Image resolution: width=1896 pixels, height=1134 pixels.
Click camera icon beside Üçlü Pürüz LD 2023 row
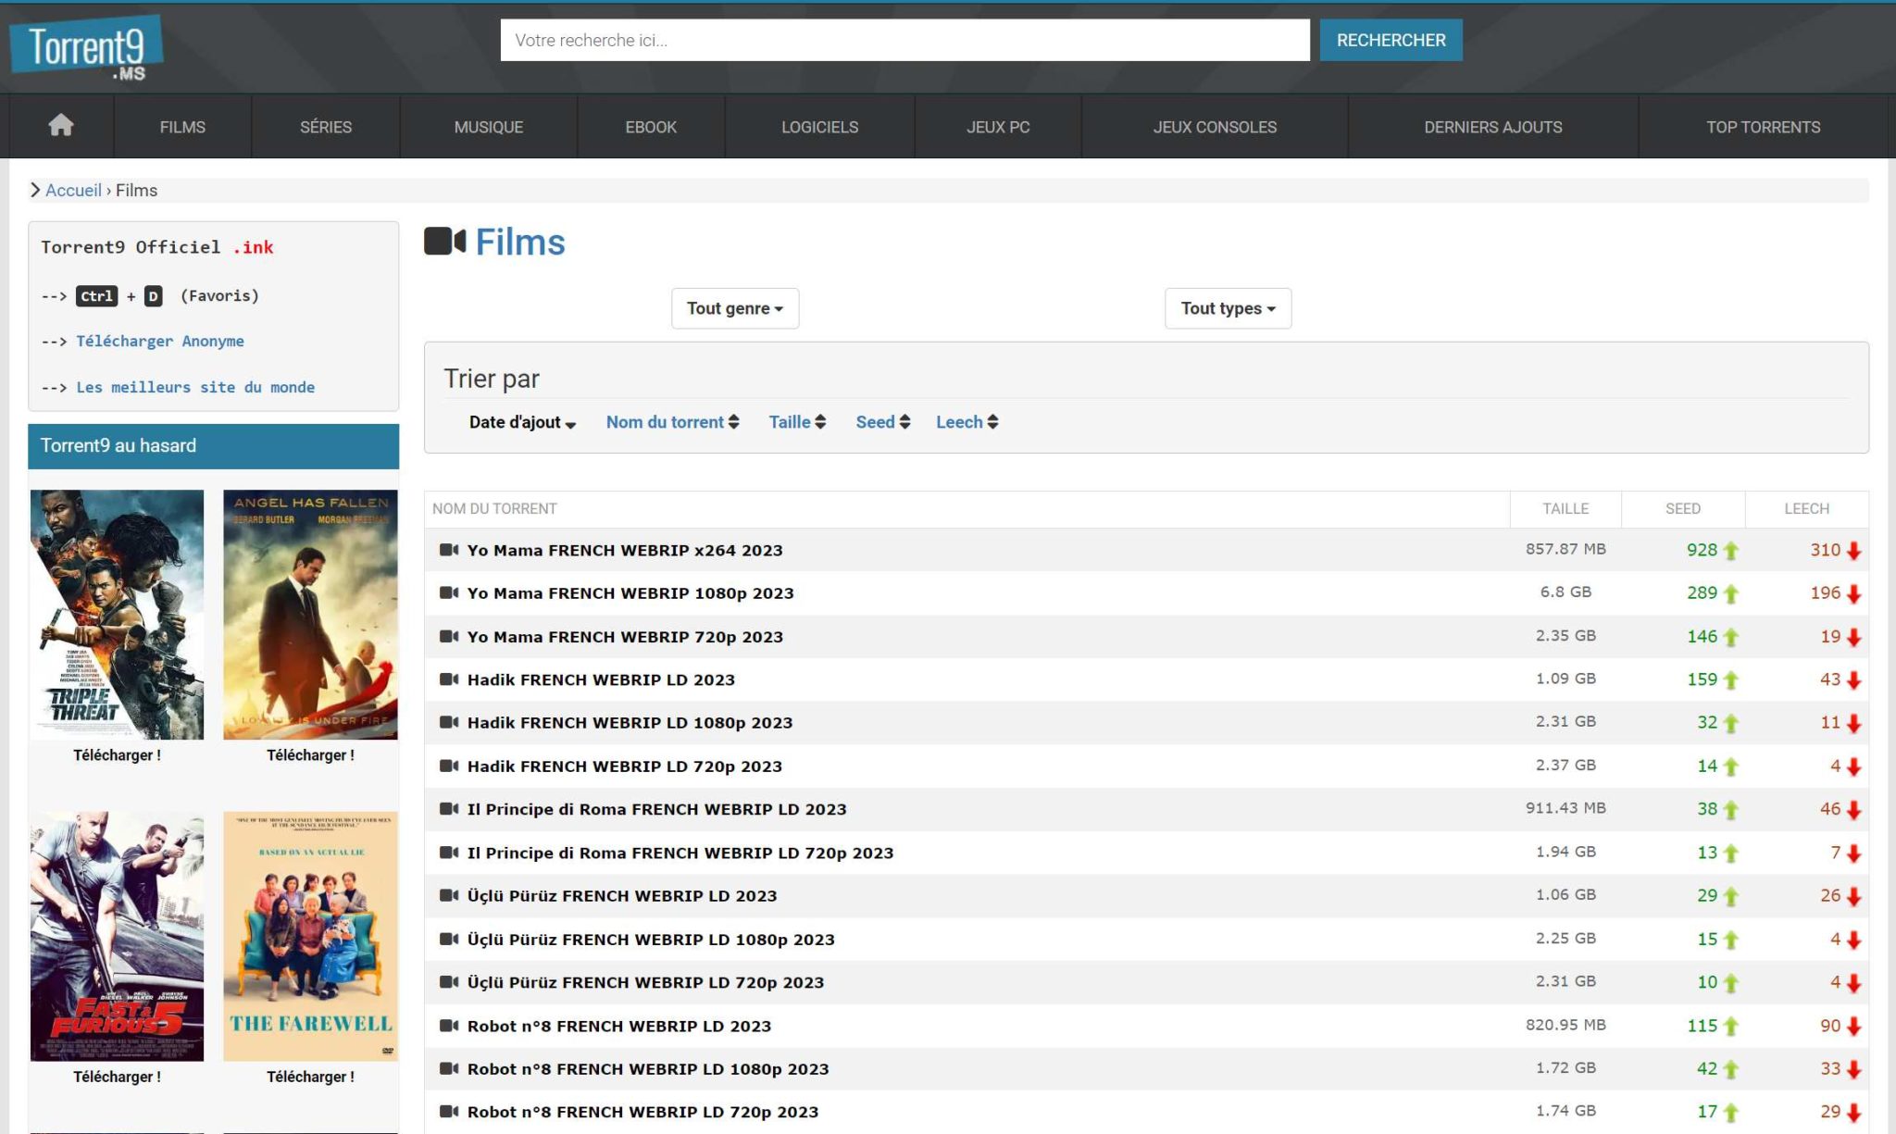tap(449, 895)
